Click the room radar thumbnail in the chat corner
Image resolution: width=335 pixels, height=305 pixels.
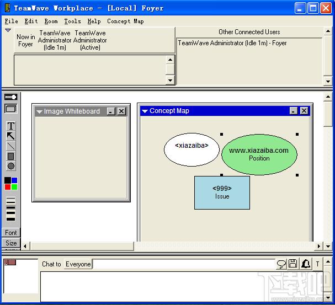[x=10, y=262]
